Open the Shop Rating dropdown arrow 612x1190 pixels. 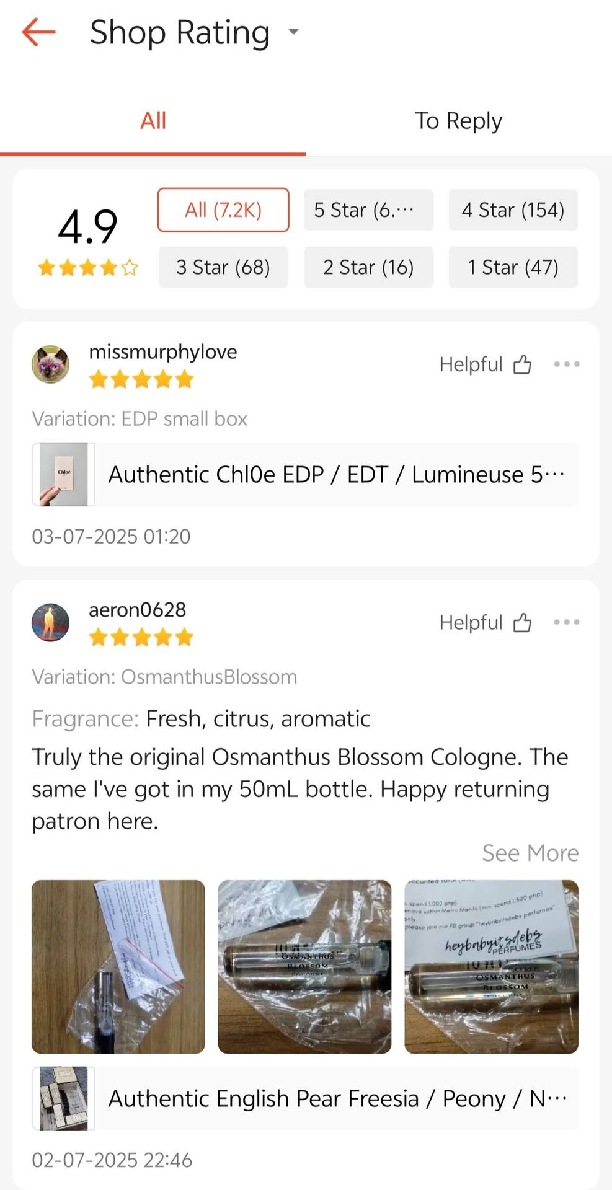point(294,32)
